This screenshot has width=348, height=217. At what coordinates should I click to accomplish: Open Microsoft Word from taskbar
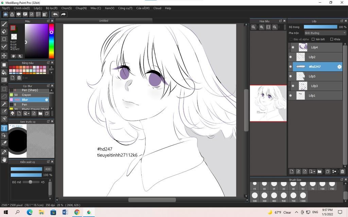tap(65, 212)
